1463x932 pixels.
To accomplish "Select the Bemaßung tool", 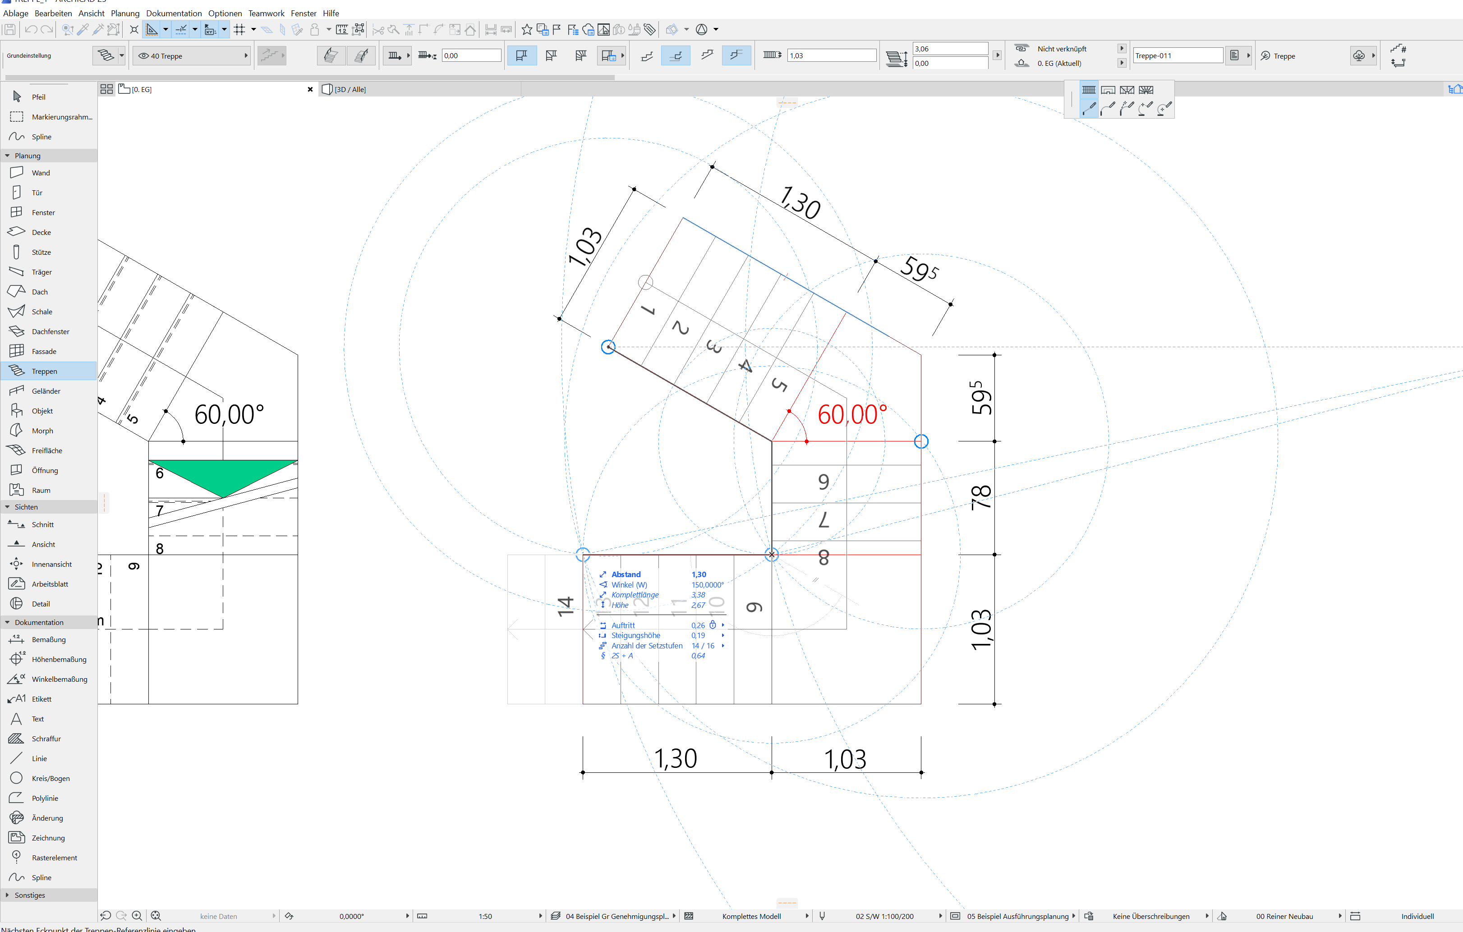I will pos(48,640).
